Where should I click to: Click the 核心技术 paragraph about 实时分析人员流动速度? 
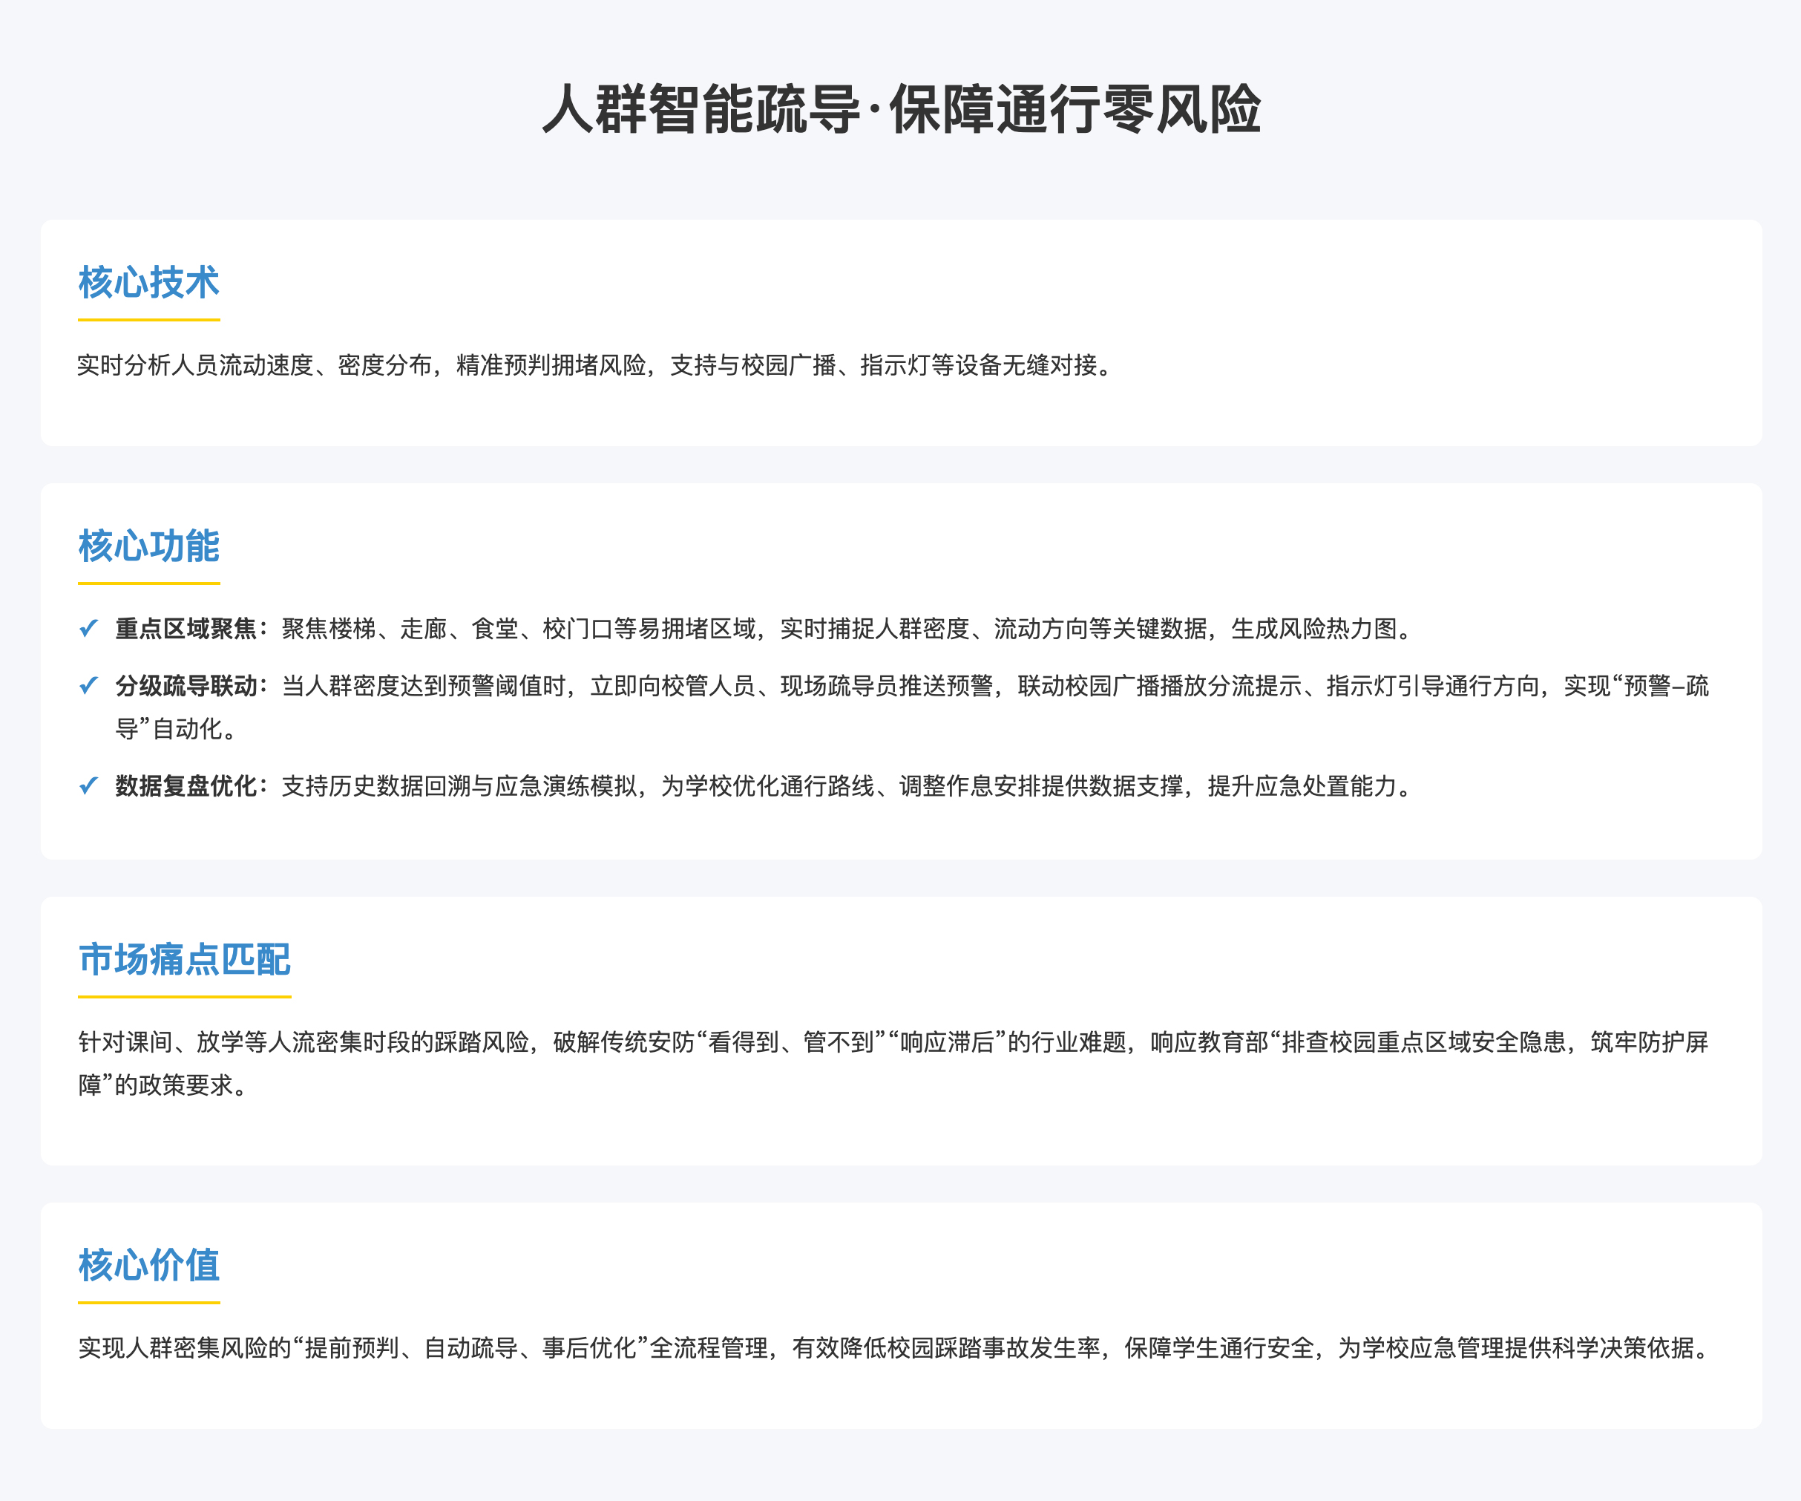pos(596,365)
